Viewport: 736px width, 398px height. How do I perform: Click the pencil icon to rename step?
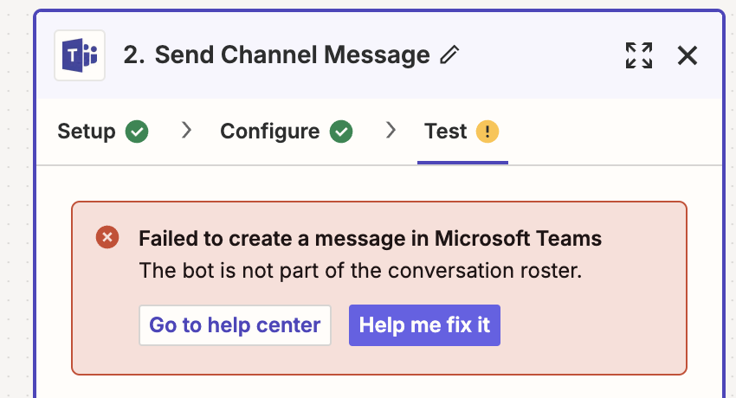(x=449, y=55)
